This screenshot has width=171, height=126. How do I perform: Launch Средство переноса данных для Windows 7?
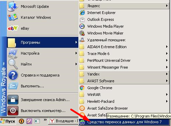point(124,122)
